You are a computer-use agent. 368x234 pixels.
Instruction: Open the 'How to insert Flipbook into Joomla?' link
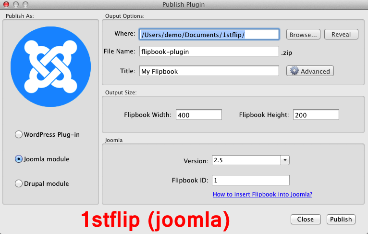[x=263, y=195]
